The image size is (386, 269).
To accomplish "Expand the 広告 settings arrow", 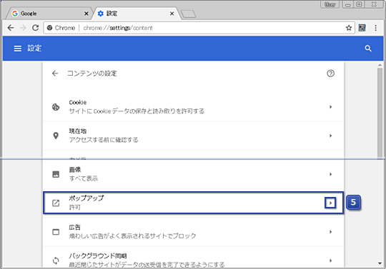I will point(331,232).
